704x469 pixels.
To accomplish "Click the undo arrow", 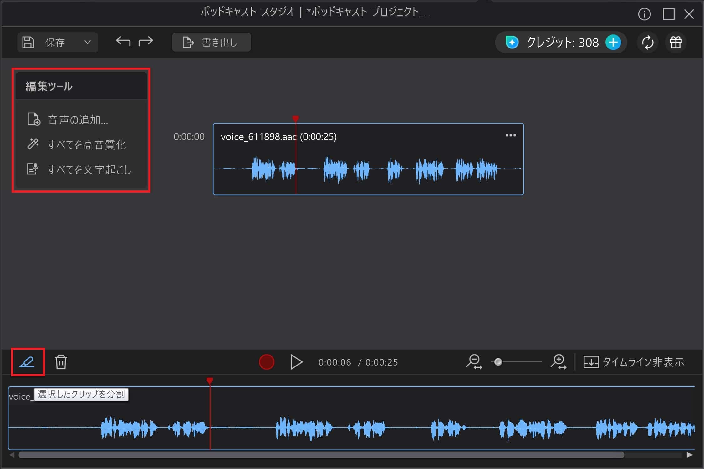I will coord(123,41).
